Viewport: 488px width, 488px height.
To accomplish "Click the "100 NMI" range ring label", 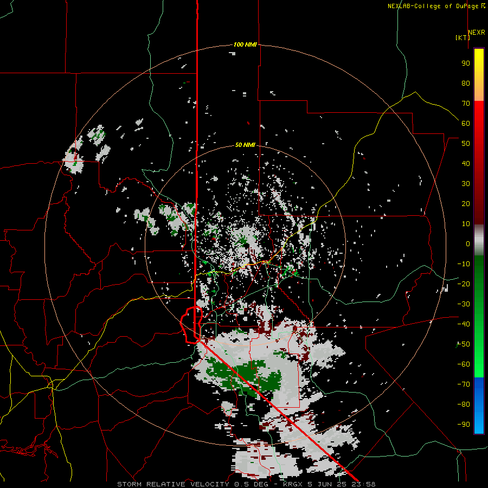I will [x=245, y=44].
